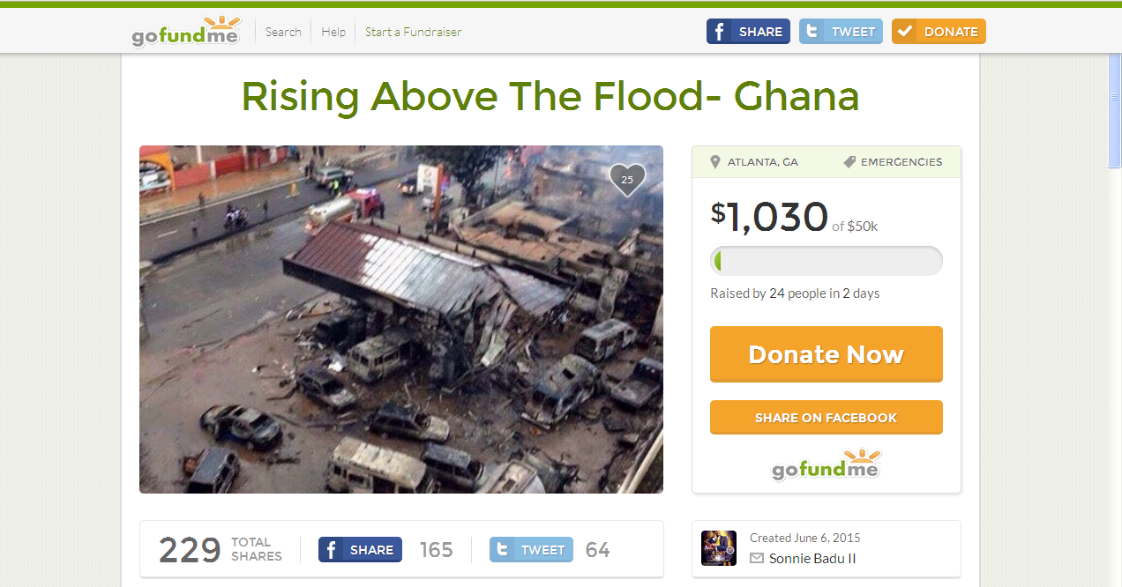
Task: Click the Facebook Share button beside 165
Action: pos(360,550)
